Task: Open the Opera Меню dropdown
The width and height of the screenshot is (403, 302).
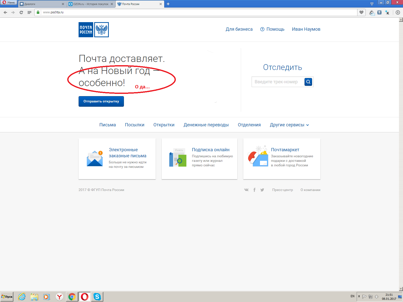Action: 9,3
